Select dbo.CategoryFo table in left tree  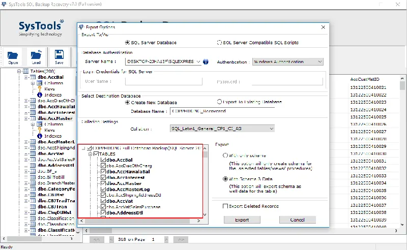56,189
